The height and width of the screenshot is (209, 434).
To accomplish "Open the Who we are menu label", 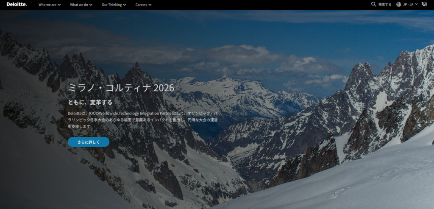I will pos(47,5).
